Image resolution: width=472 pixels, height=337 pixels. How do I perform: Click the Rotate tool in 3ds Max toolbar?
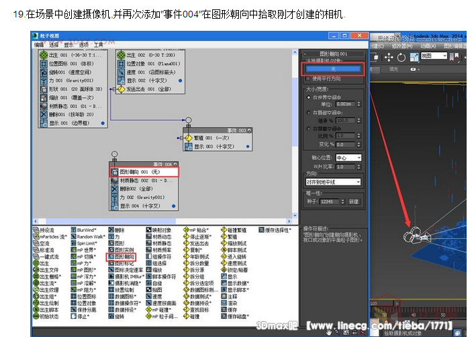(402, 57)
